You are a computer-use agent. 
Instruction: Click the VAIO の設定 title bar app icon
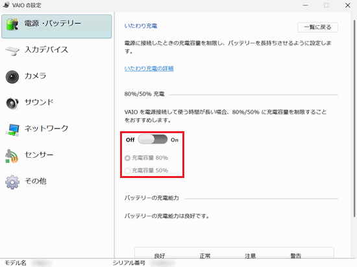pyautogui.click(x=6, y=5)
